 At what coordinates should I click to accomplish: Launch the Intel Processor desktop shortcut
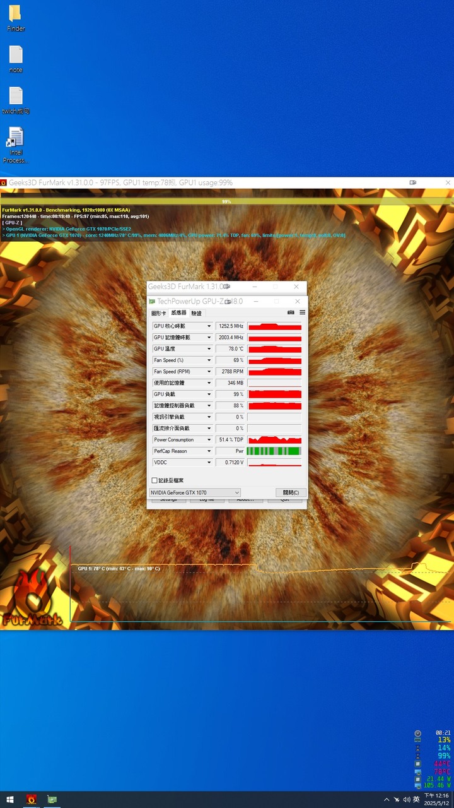coord(16,145)
